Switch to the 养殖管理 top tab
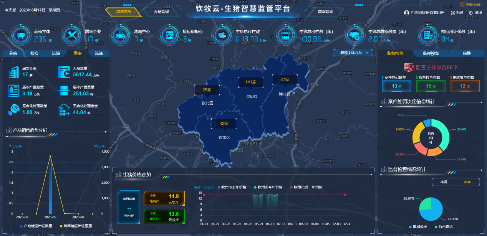 [x=161, y=12]
